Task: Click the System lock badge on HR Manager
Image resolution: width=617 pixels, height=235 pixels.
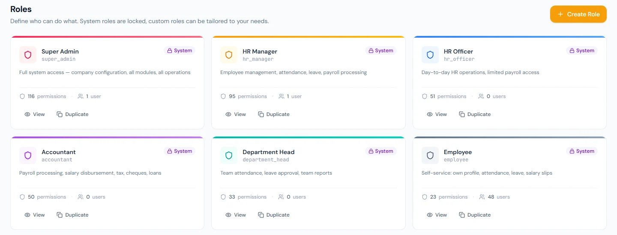Action: pyautogui.click(x=381, y=51)
